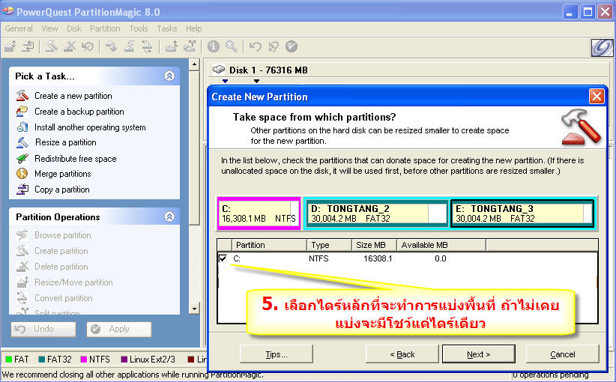
Task: Click the < Back button
Action: [x=402, y=354]
